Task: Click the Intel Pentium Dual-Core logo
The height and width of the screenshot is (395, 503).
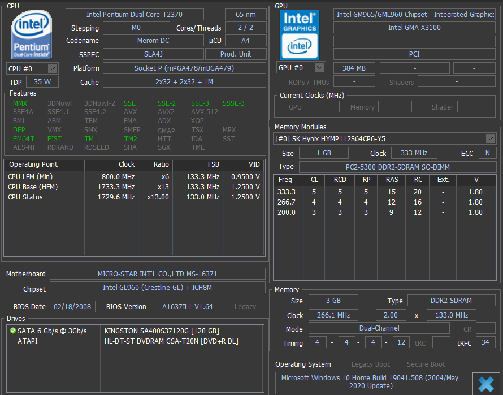Action: tap(32, 34)
